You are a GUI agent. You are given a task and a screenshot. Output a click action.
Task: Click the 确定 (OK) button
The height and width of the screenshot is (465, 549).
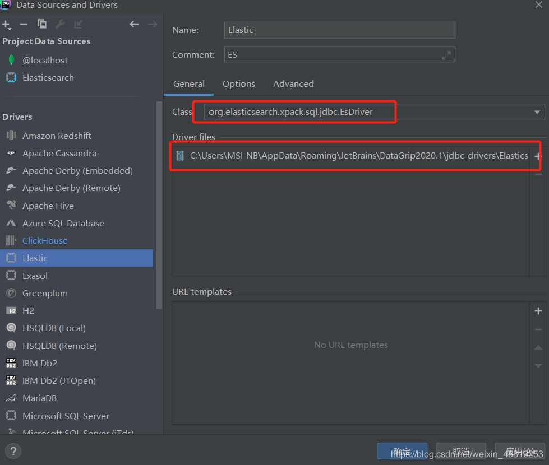click(x=402, y=452)
